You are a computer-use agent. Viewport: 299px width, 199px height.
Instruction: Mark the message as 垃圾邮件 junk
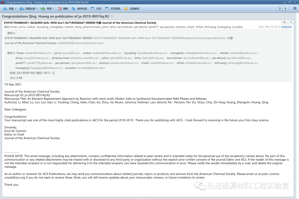coord(132,9)
